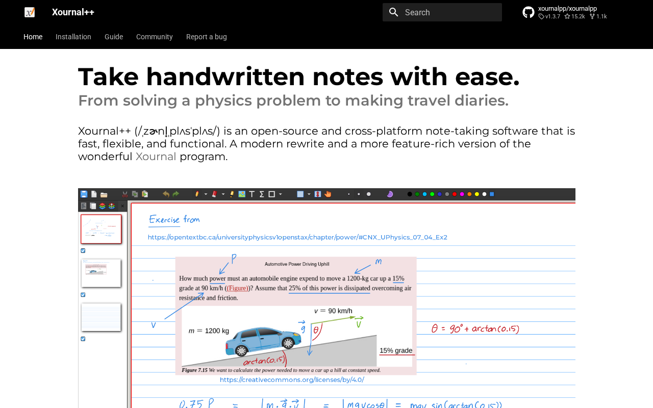Show the sidebar layer stack preview icon
The width and height of the screenshot is (653, 408).
click(112, 206)
